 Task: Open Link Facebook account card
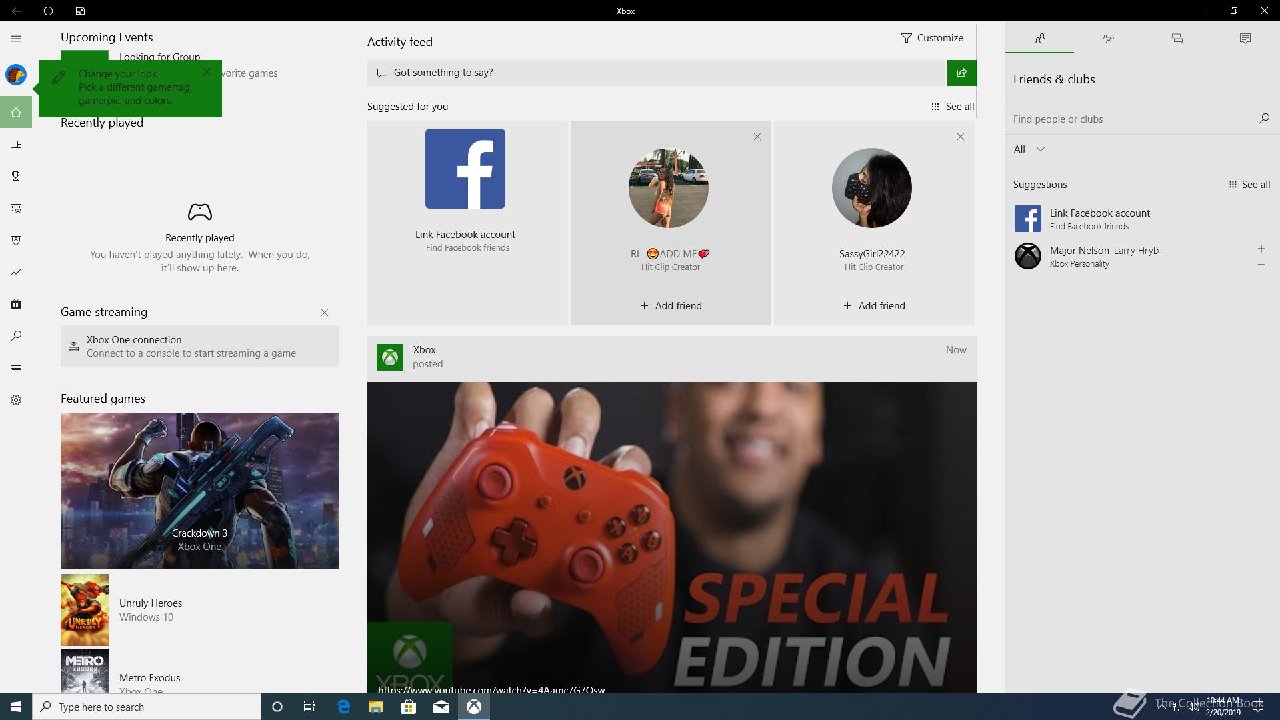[467, 223]
